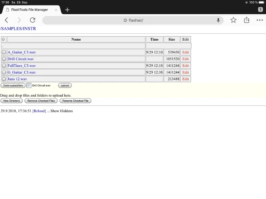Sort by the Size column header
Viewport: 266px width, 199px height.
(171, 39)
